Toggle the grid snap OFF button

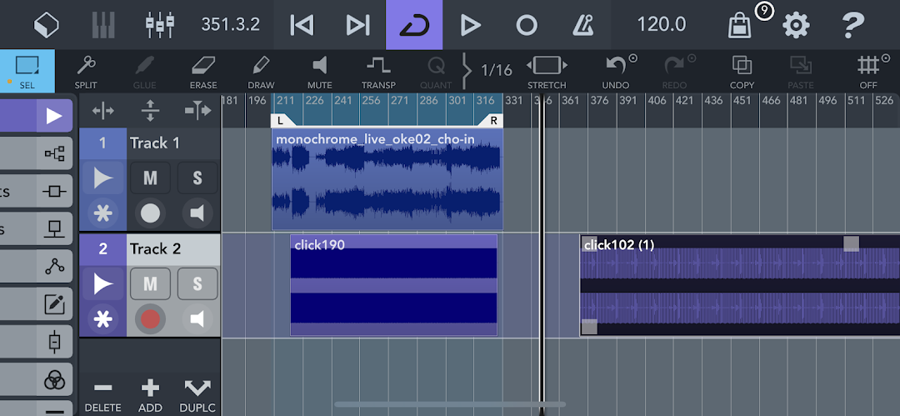click(x=868, y=71)
